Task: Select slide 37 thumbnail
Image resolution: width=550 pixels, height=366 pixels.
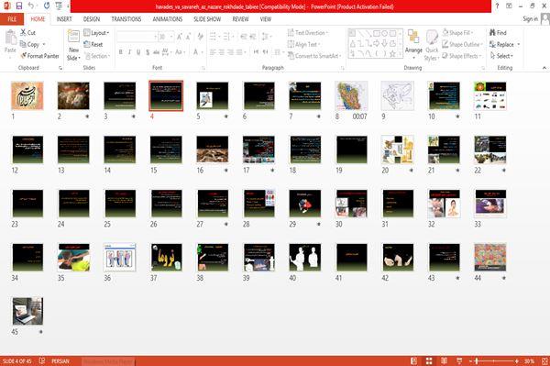Action: pos(166,257)
